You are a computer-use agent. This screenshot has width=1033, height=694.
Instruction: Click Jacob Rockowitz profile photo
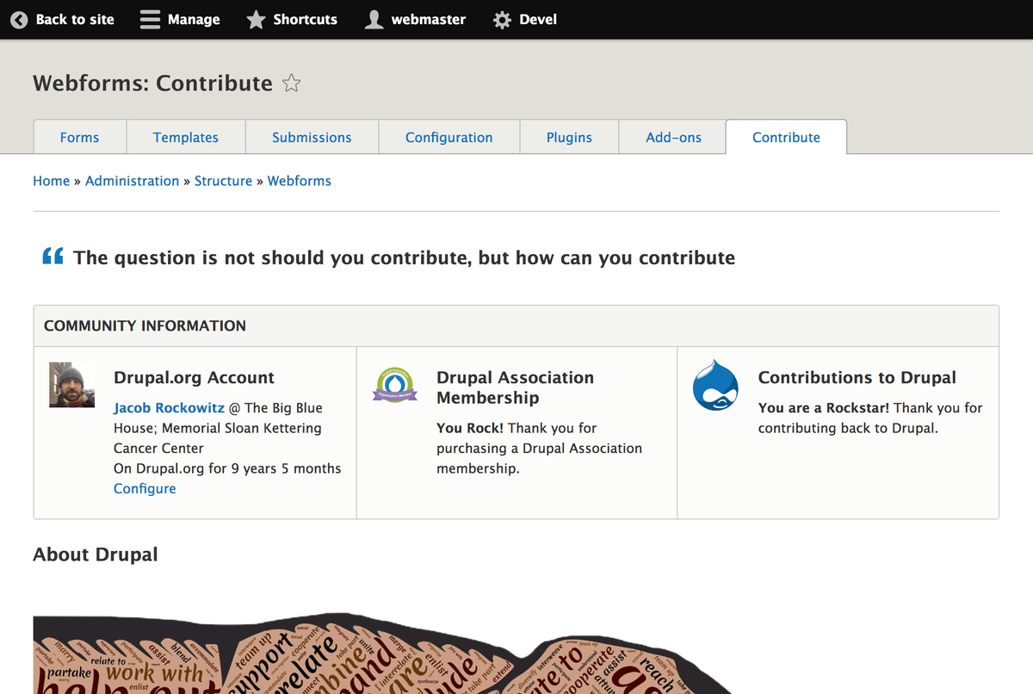tap(71, 385)
